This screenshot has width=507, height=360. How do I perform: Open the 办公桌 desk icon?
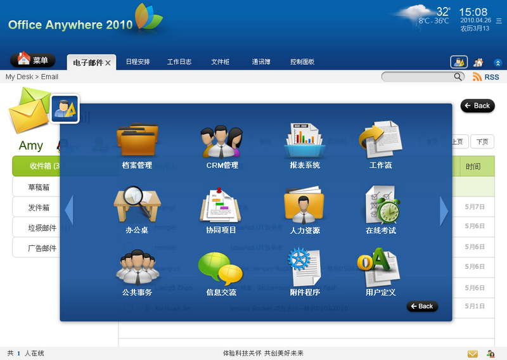138,204
